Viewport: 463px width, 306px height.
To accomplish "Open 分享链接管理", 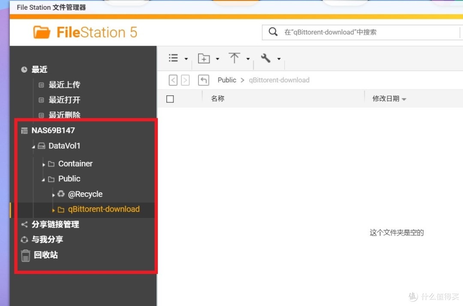I will point(55,224).
